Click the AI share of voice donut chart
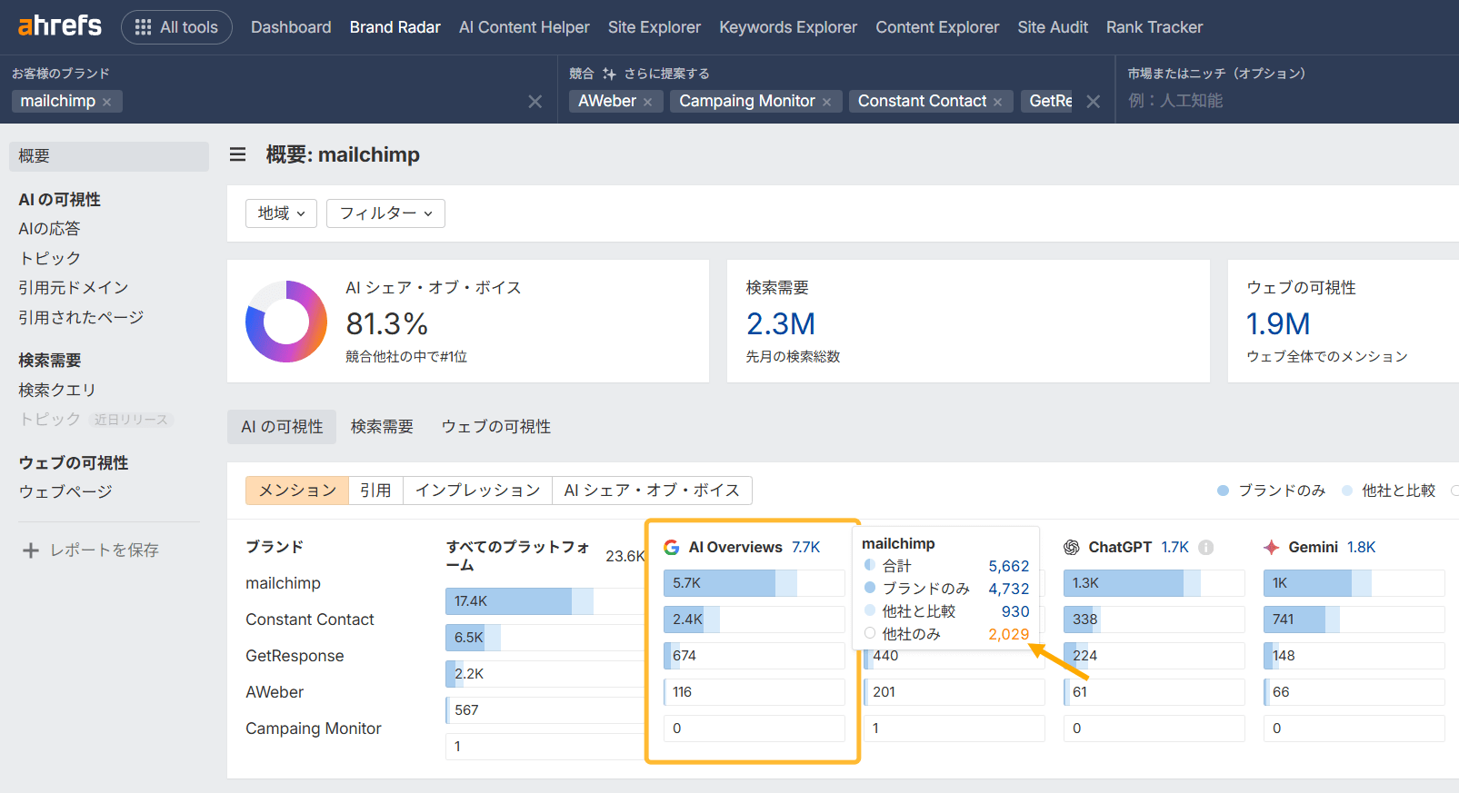 [x=286, y=322]
